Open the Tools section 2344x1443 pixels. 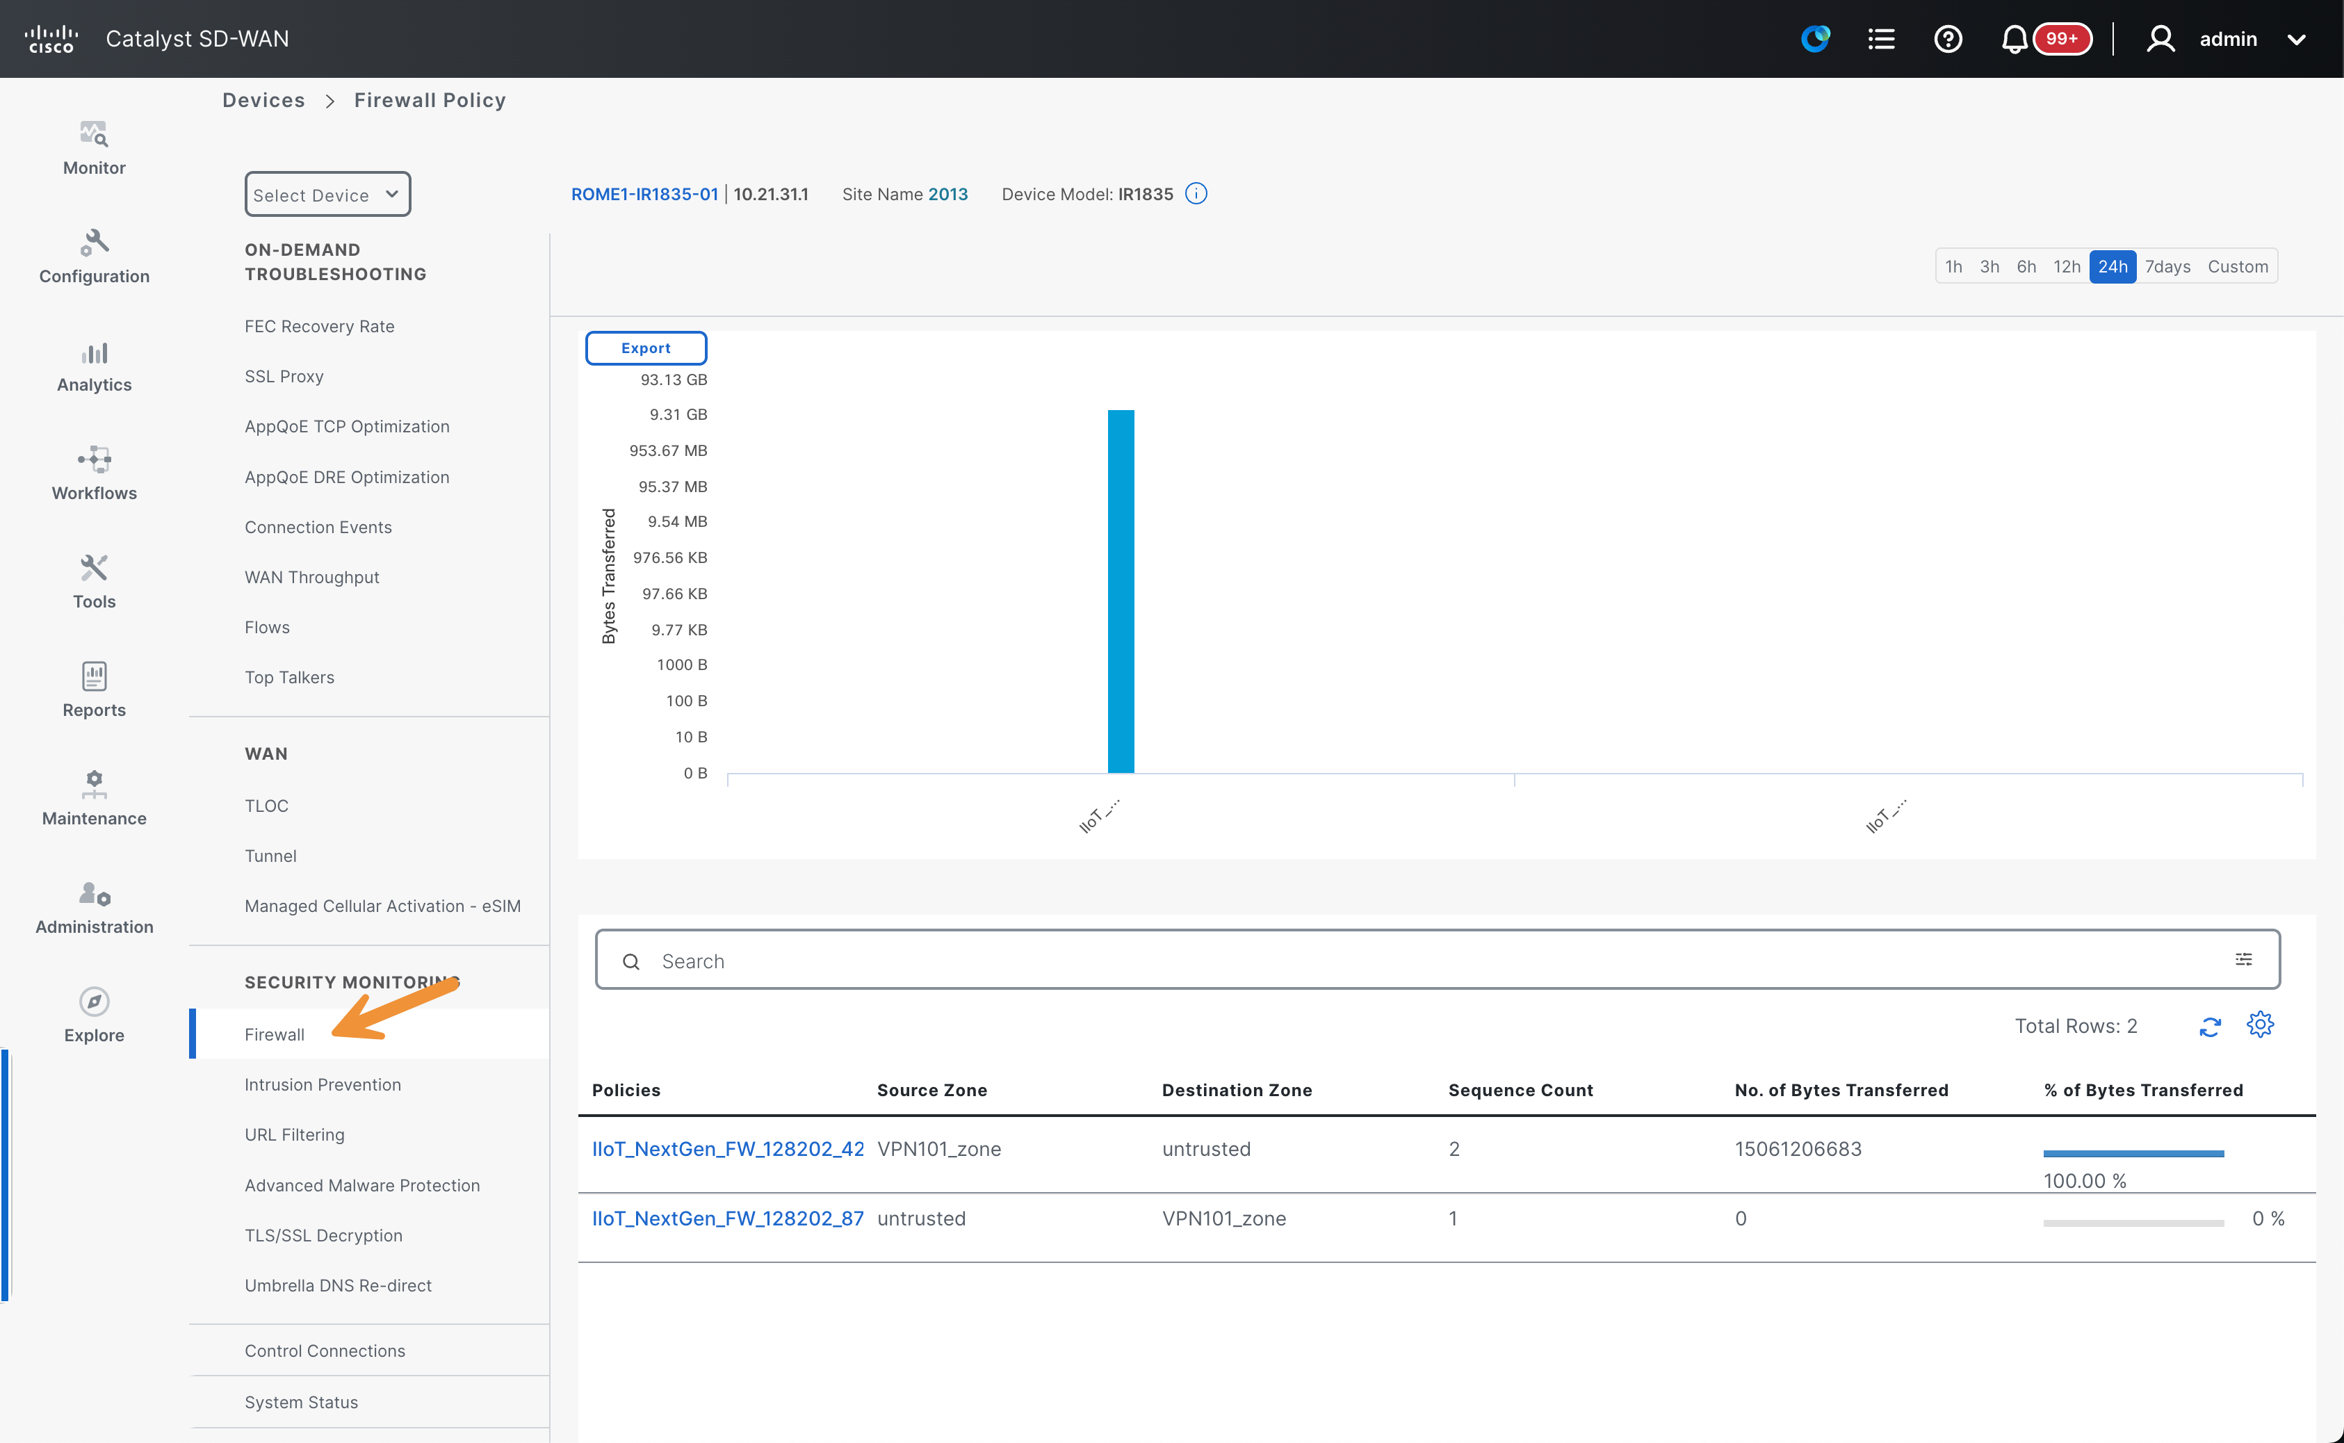point(94,582)
